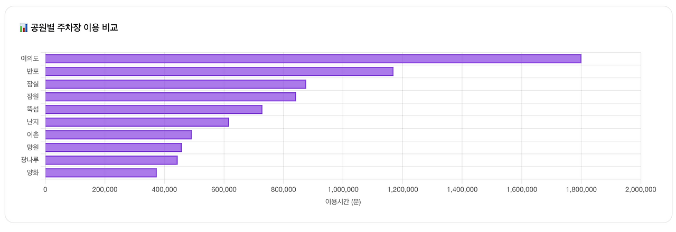Click the 600,000 x-axis tick label
Screen dimensions: 676x232
tap(224, 189)
